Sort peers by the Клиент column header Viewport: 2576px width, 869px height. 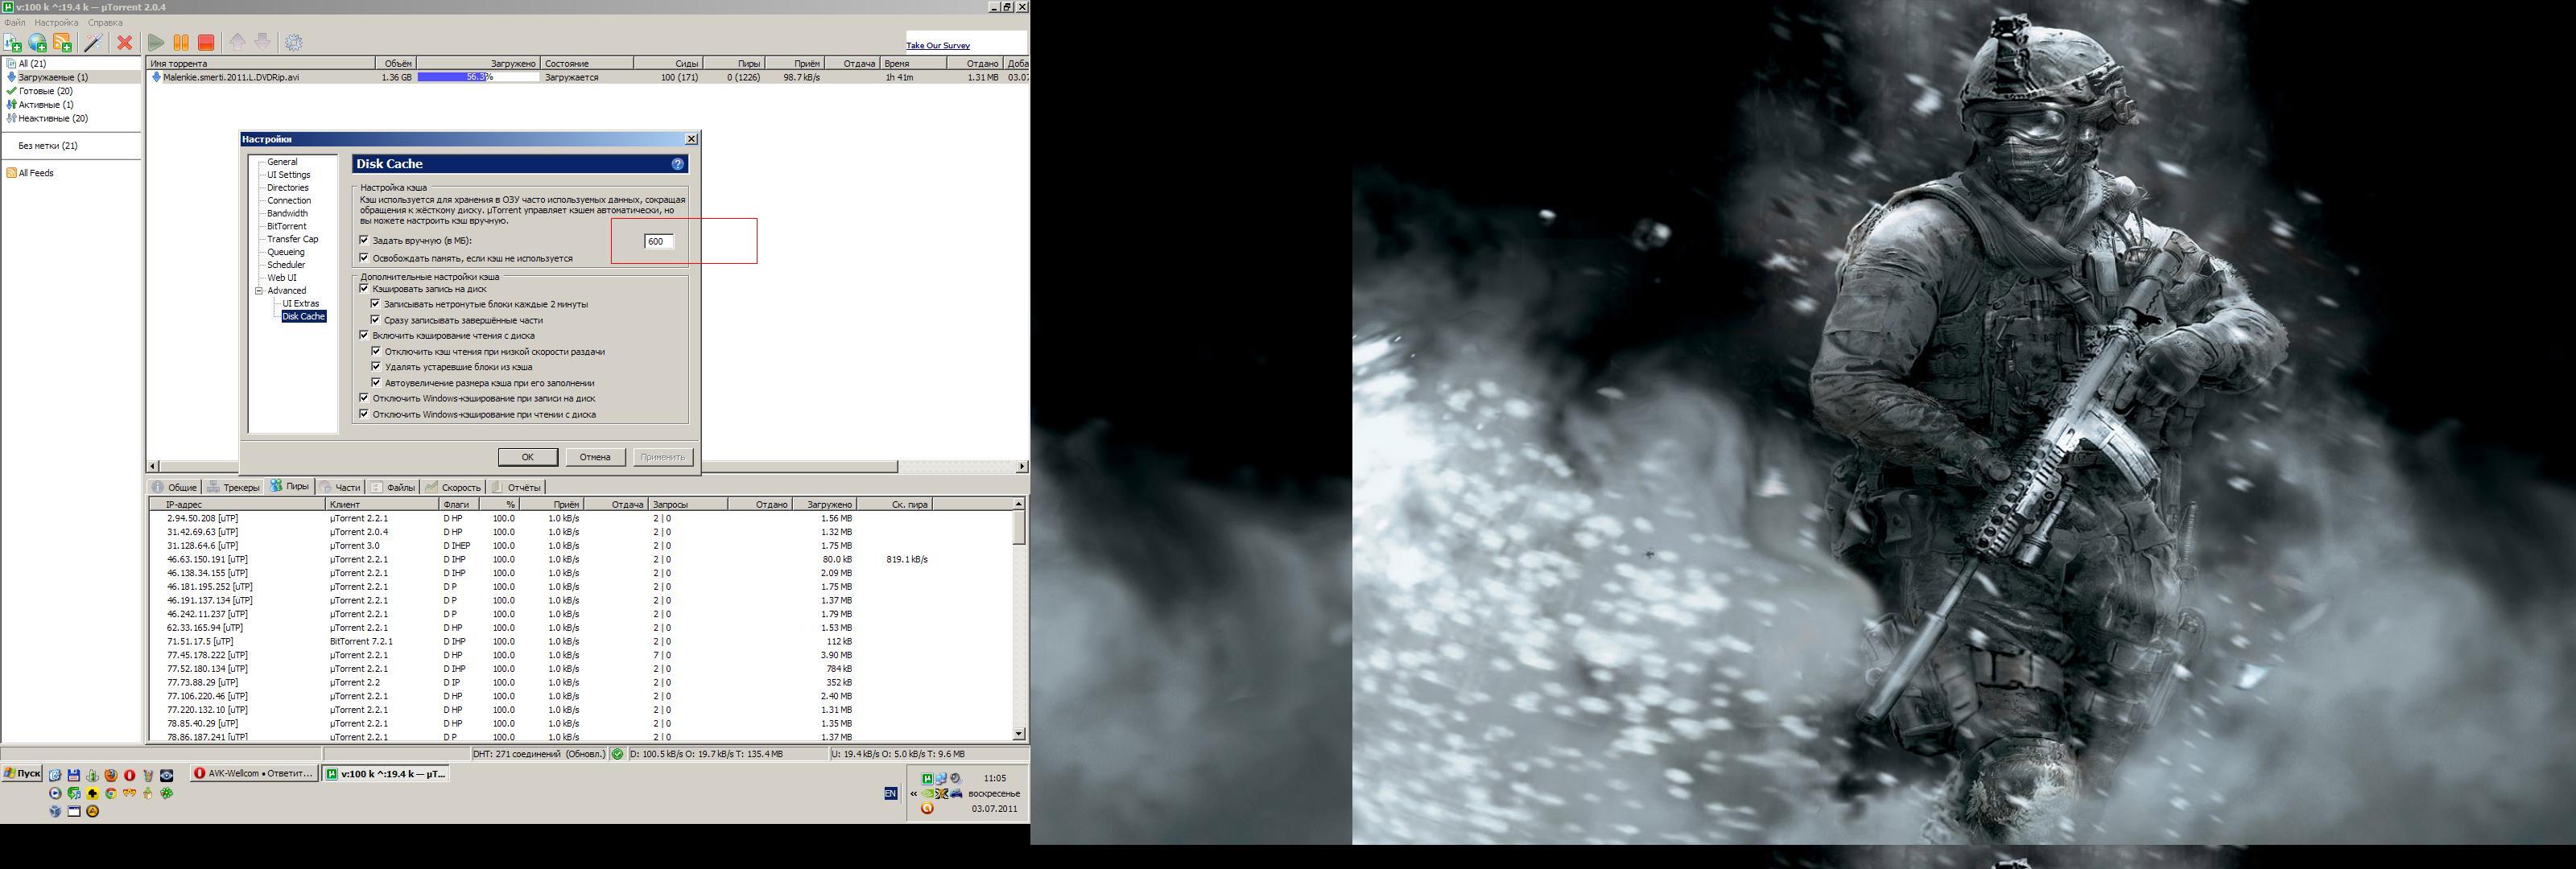click(x=382, y=504)
